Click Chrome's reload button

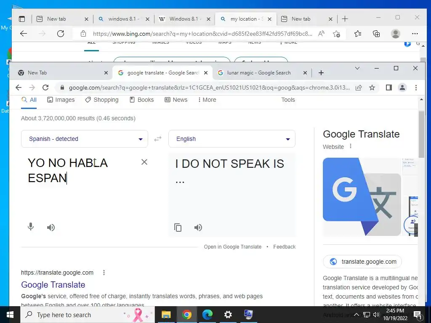[x=45, y=87]
